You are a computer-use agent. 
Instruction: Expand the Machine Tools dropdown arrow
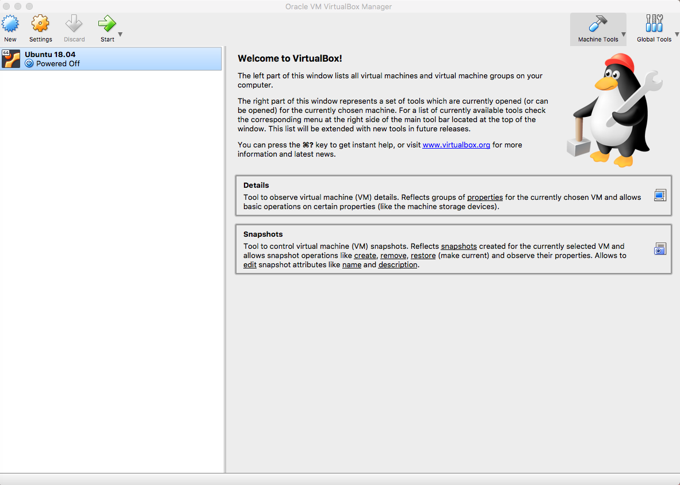click(623, 35)
